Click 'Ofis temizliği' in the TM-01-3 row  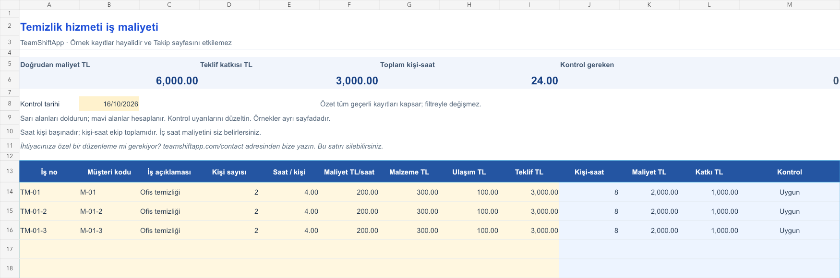click(169, 231)
